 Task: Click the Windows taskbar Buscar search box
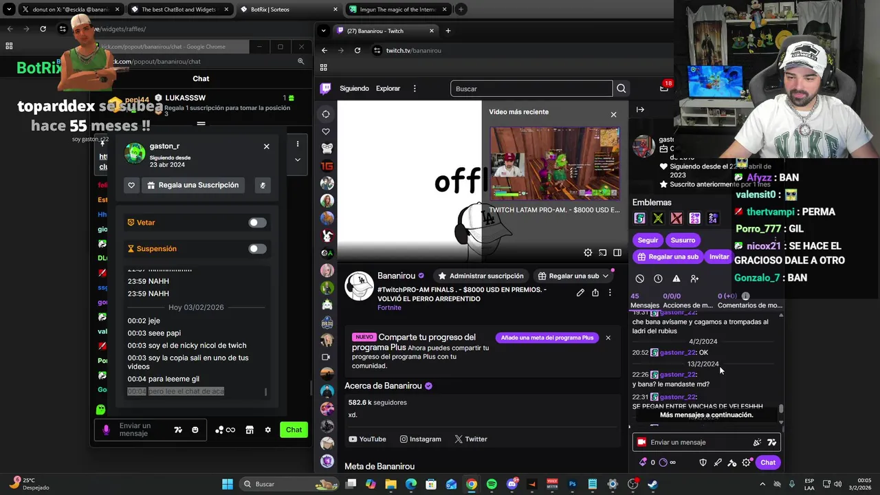[289, 484]
